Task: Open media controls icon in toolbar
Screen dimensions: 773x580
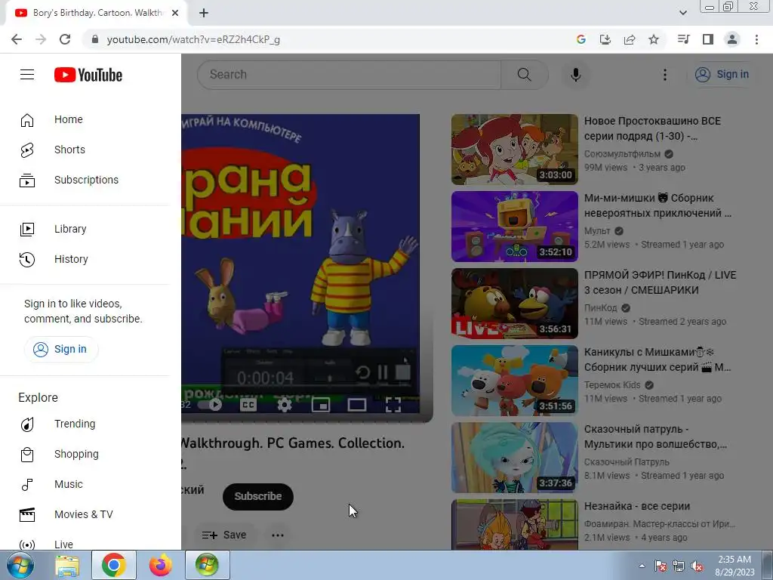Action: [x=684, y=39]
